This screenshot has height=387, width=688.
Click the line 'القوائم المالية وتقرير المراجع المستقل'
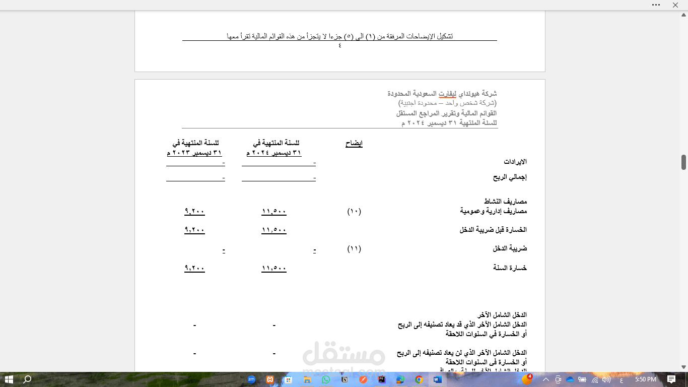point(446,113)
